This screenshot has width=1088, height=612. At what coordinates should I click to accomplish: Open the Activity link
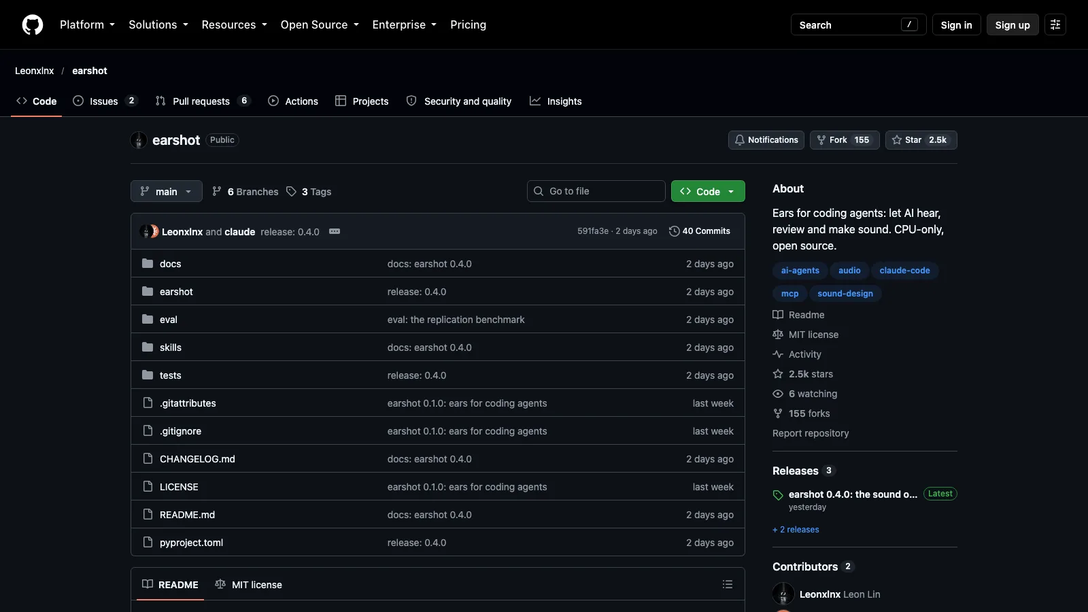pos(797,354)
